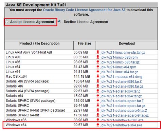Screen dimensions: 161x132
Task: Download jdk-7u21-solaris-sparcv9.tar.gz
Action: tap(125, 115)
